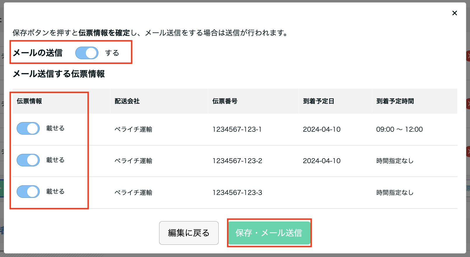This screenshot has width=470, height=257.
Task: Close the dialog with the X icon
Action: point(454,13)
